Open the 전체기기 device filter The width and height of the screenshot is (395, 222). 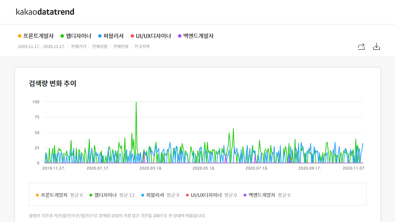[78, 46]
